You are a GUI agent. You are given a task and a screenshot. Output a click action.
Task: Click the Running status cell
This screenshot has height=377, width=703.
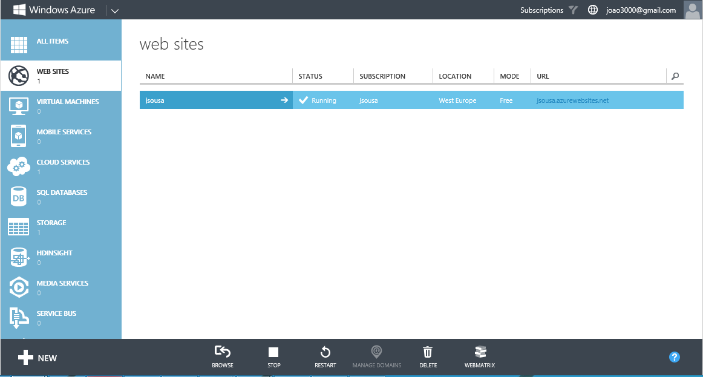coord(324,100)
